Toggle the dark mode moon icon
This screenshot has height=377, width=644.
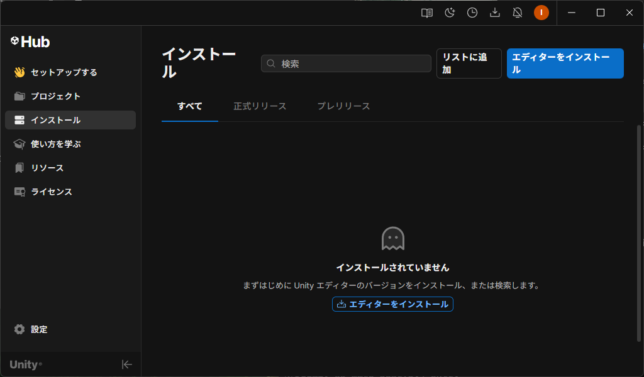point(450,13)
